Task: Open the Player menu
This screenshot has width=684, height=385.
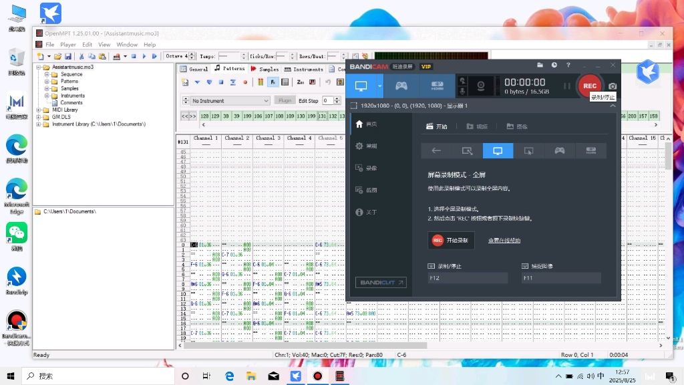Action: point(68,45)
